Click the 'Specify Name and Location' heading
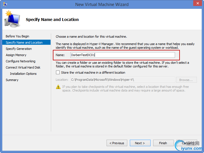Image resolution: width=204 pixels, height=153 pixels. pos(52,20)
